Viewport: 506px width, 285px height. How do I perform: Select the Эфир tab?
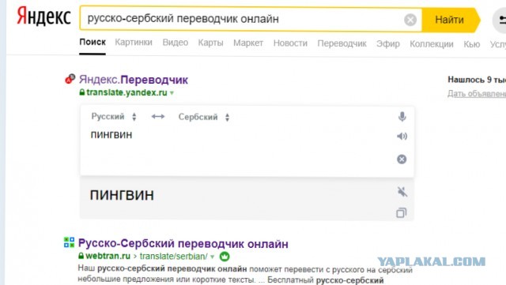click(388, 43)
